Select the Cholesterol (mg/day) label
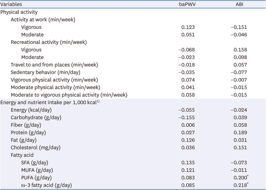The width and height of the screenshot is (266, 190). point(36,148)
